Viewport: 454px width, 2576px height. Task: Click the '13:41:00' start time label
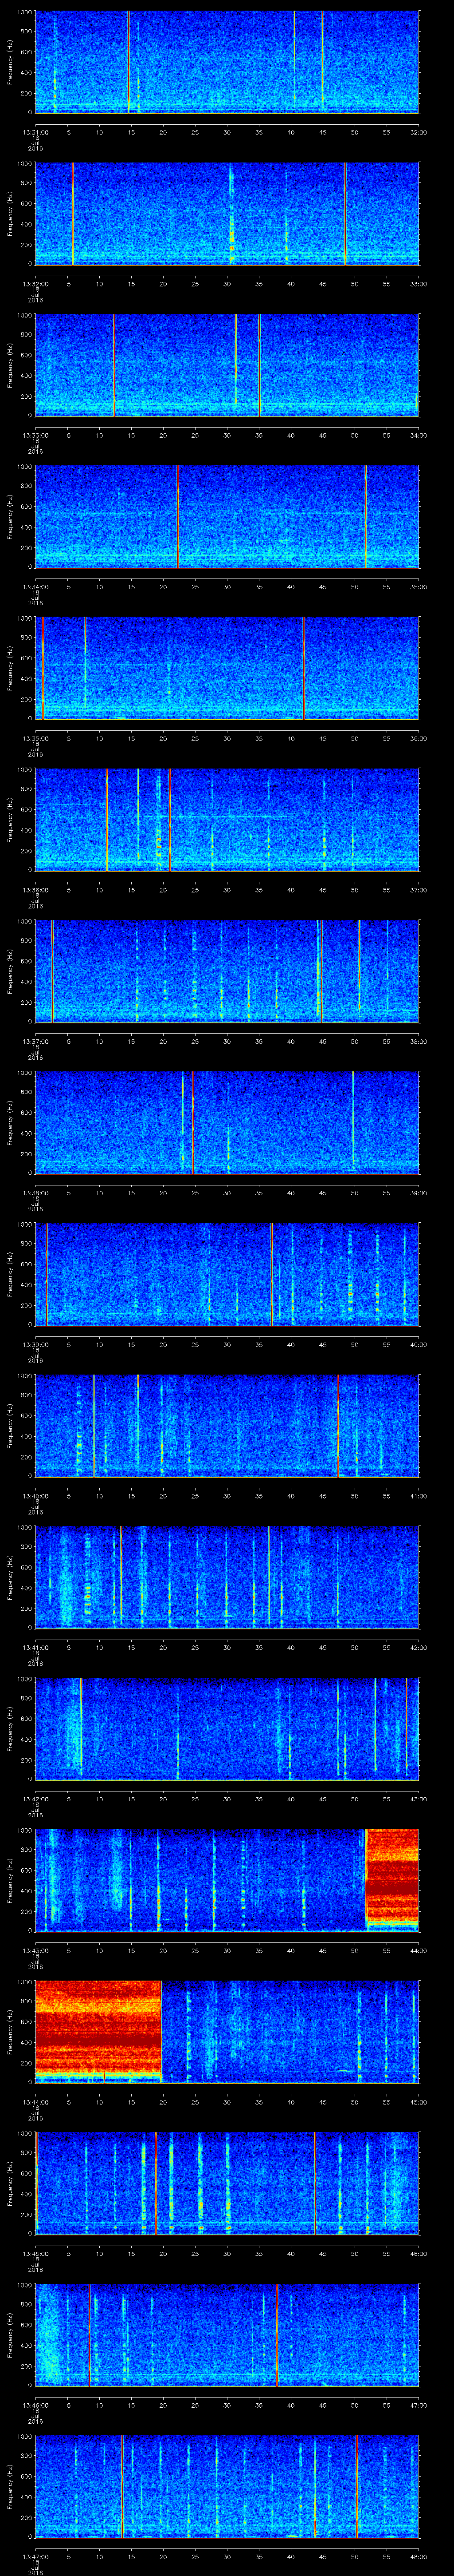click(36, 1647)
